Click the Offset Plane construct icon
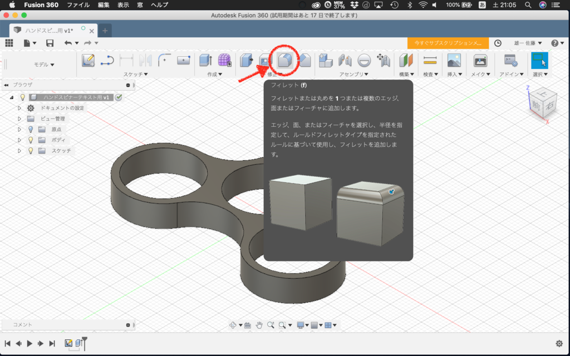This screenshot has width=570, height=356. [x=406, y=60]
